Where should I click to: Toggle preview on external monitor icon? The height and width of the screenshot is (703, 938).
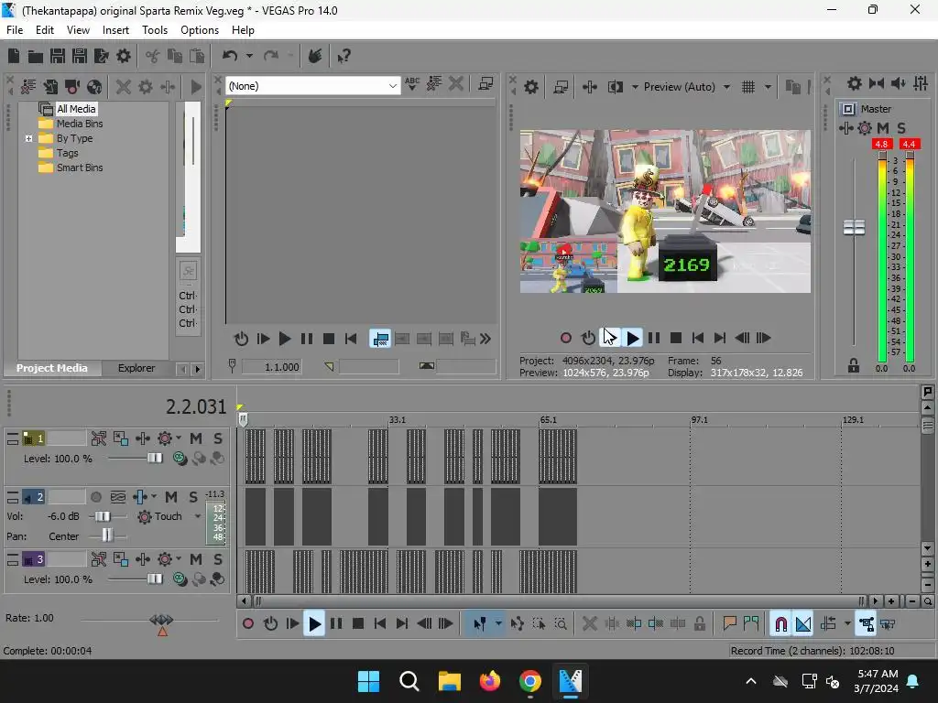coord(561,87)
